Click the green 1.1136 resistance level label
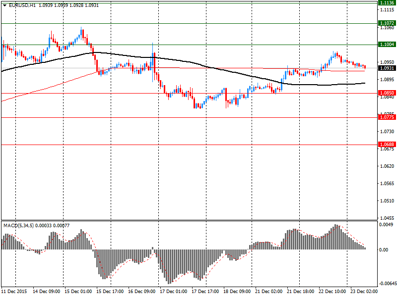The height and width of the screenshot is (297, 397). [x=387, y=2]
